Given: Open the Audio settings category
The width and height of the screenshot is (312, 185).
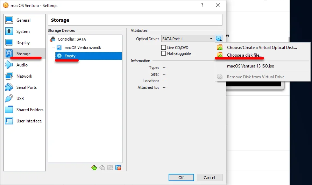Looking at the screenshot, I should [x=25, y=65].
